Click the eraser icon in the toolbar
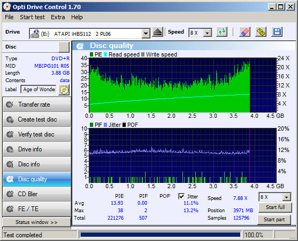The width and height of the screenshot is (298, 241). (x=244, y=32)
